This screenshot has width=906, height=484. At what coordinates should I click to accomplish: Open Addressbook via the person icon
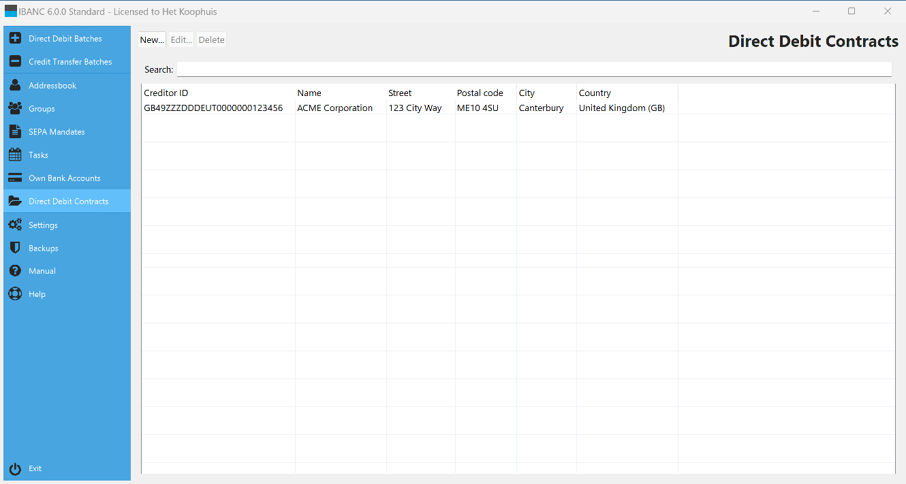[15, 86]
